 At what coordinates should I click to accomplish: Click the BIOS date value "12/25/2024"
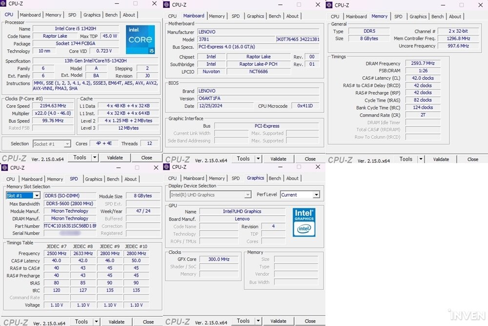point(225,106)
